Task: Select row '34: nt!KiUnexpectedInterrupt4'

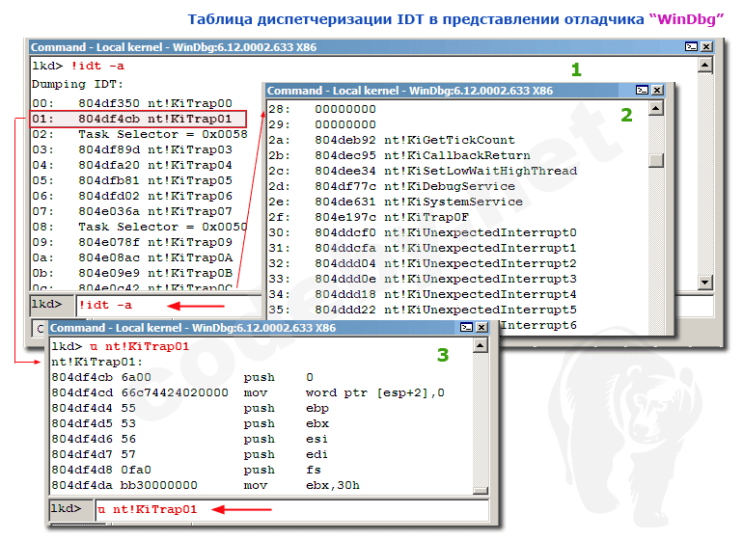Action: pos(423,294)
